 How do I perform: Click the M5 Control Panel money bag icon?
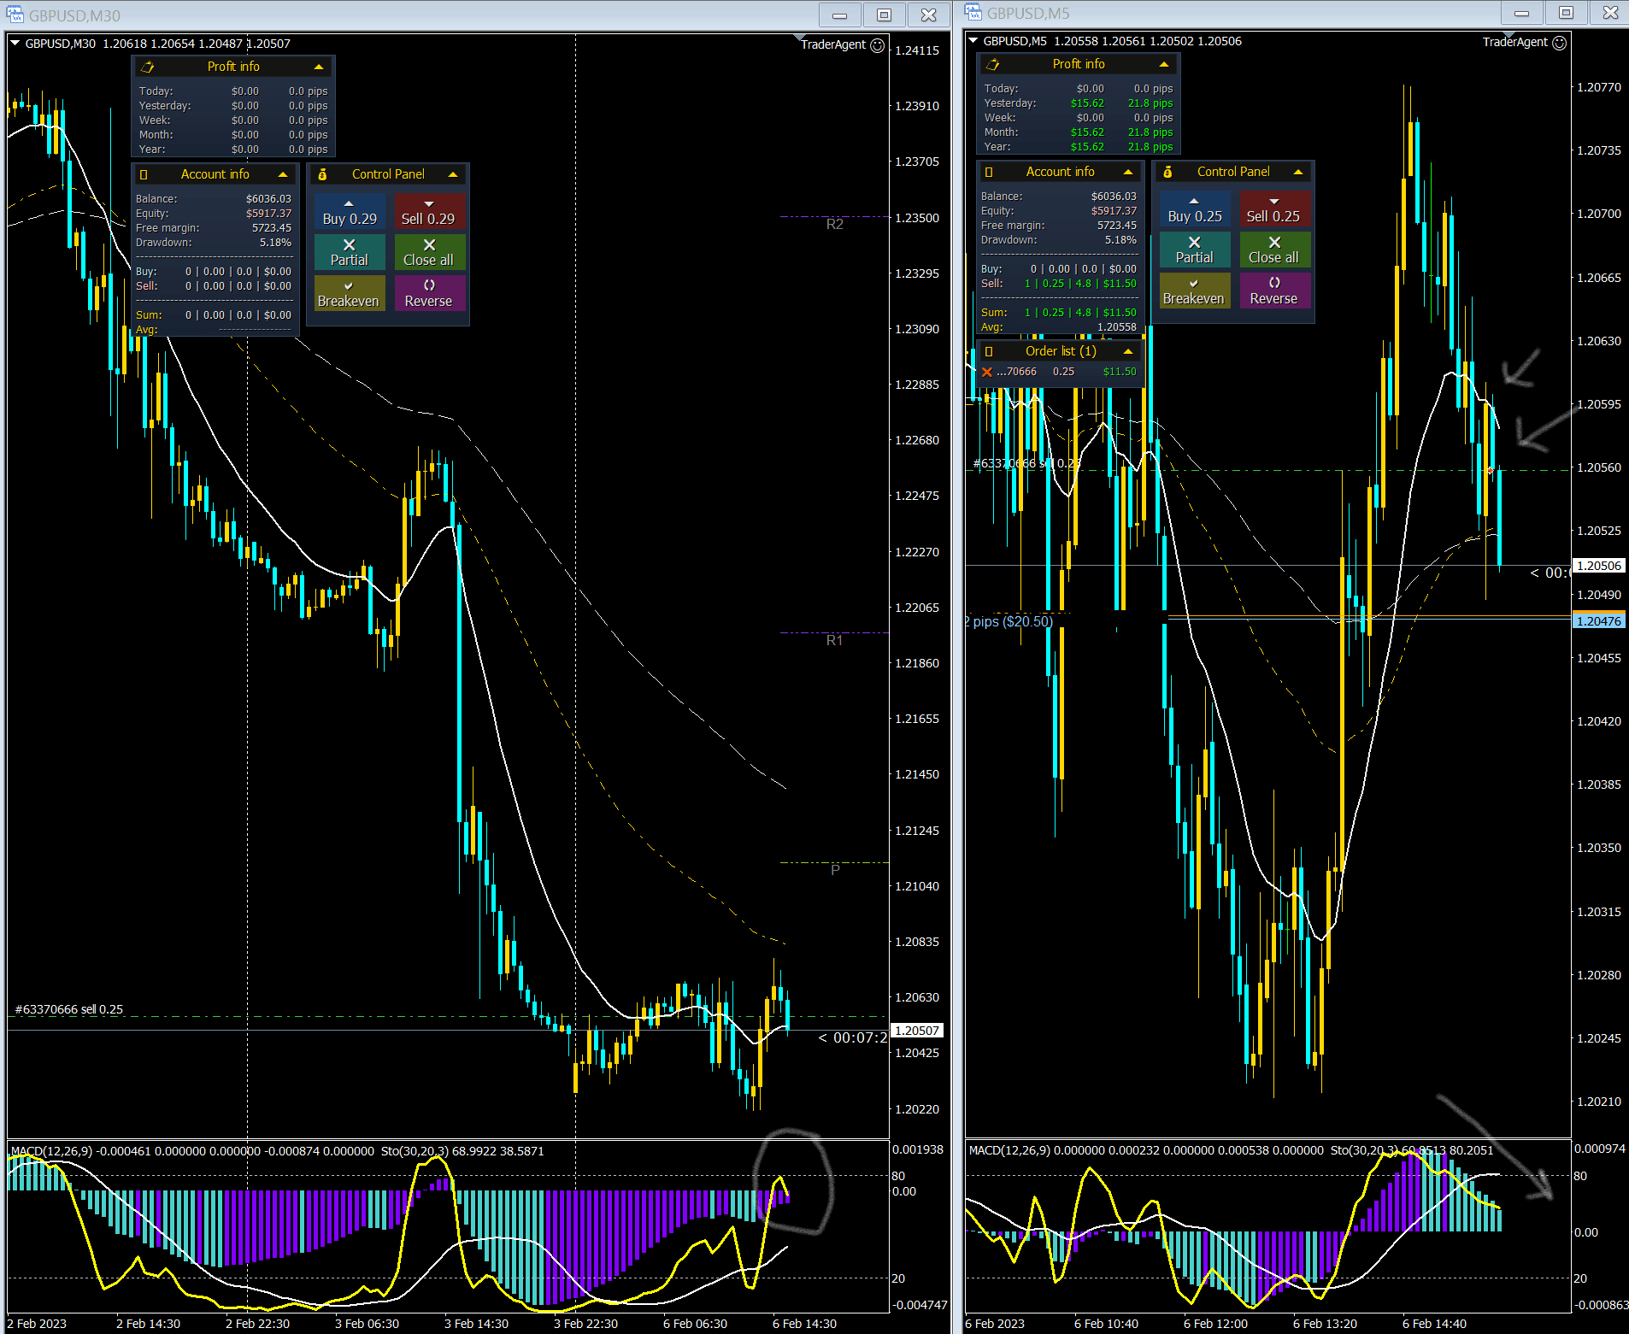(x=1167, y=172)
